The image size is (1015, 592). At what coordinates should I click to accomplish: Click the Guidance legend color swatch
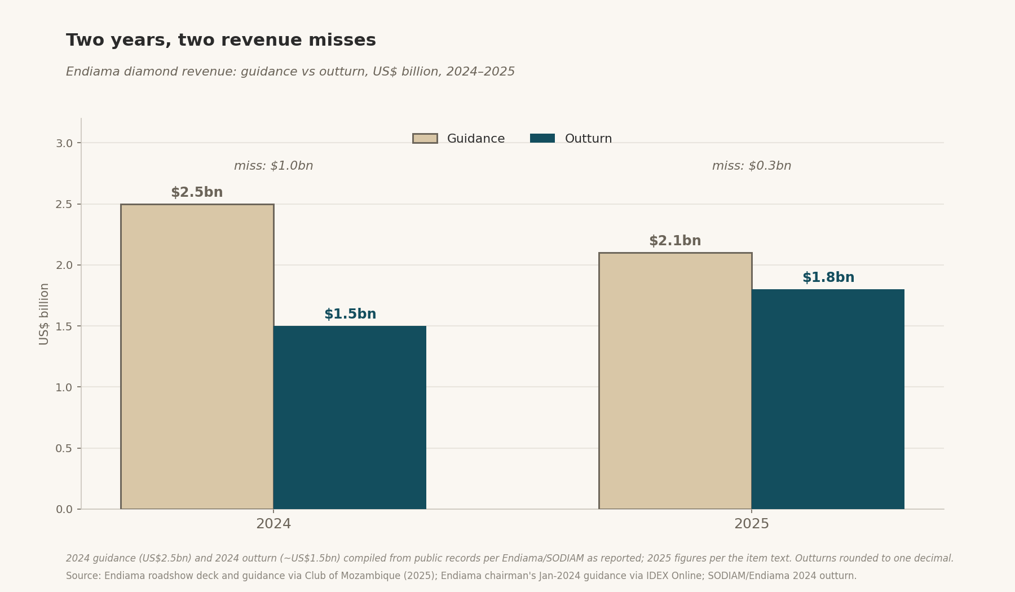[425, 139]
